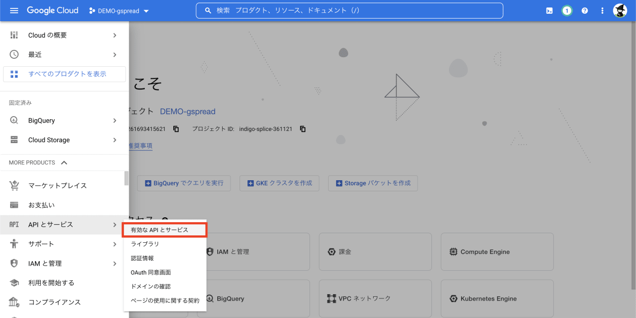636x318 pixels.
Task: Select 有効な API とサービス in submenu
Action: (164, 230)
